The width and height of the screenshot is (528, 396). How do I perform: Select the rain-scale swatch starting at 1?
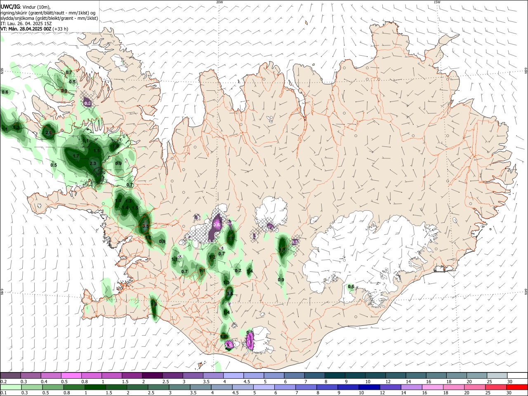click(x=95, y=387)
